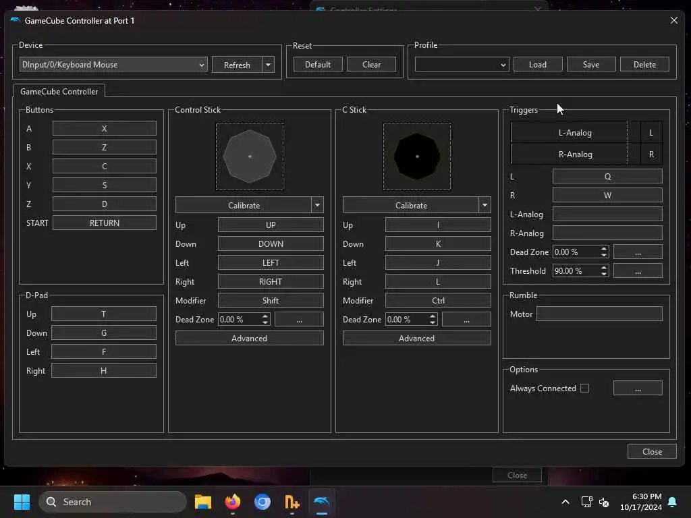Select the Dolphin emulator taskbar icon
The width and height of the screenshot is (691, 518).
pos(322,502)
